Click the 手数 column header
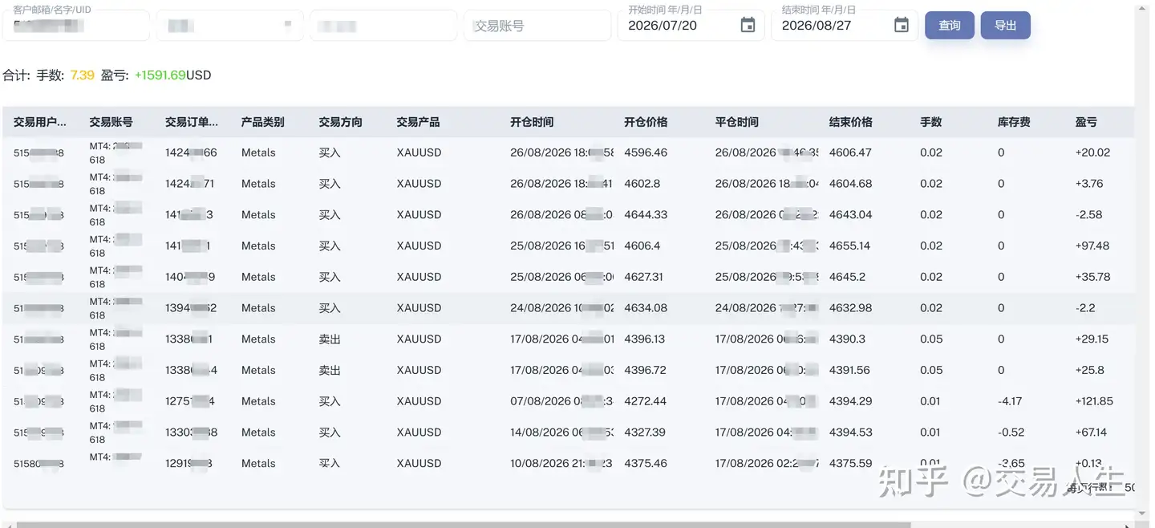This screenshot has height=528, width=1155. pyautogui.click(x=931, y=122)
